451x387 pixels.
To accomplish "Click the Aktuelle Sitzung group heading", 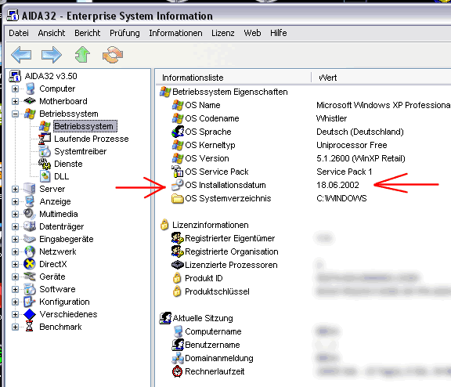I will 203,318.
